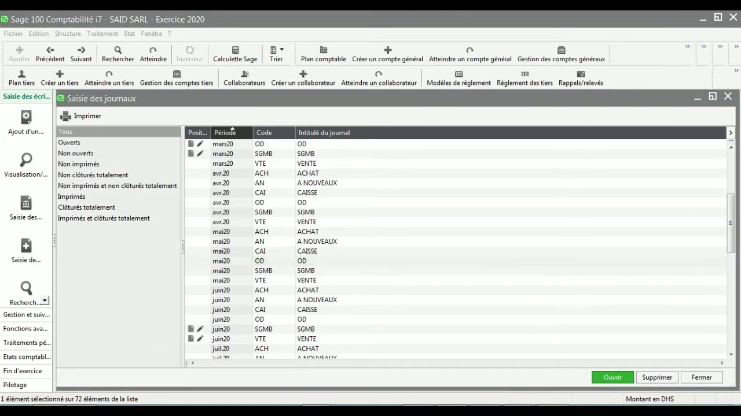Select Non clôturés totalement filter
741x416 pixels.
tap(119, 175)
